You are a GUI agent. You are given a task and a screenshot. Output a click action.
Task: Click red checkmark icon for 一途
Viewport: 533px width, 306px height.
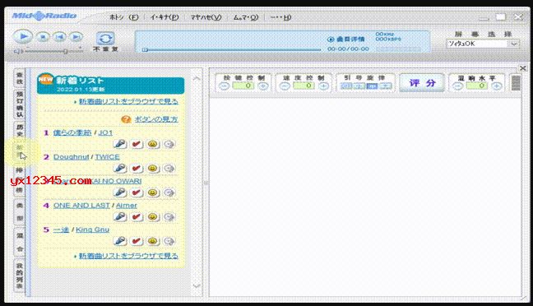click(x=137, y=241)
